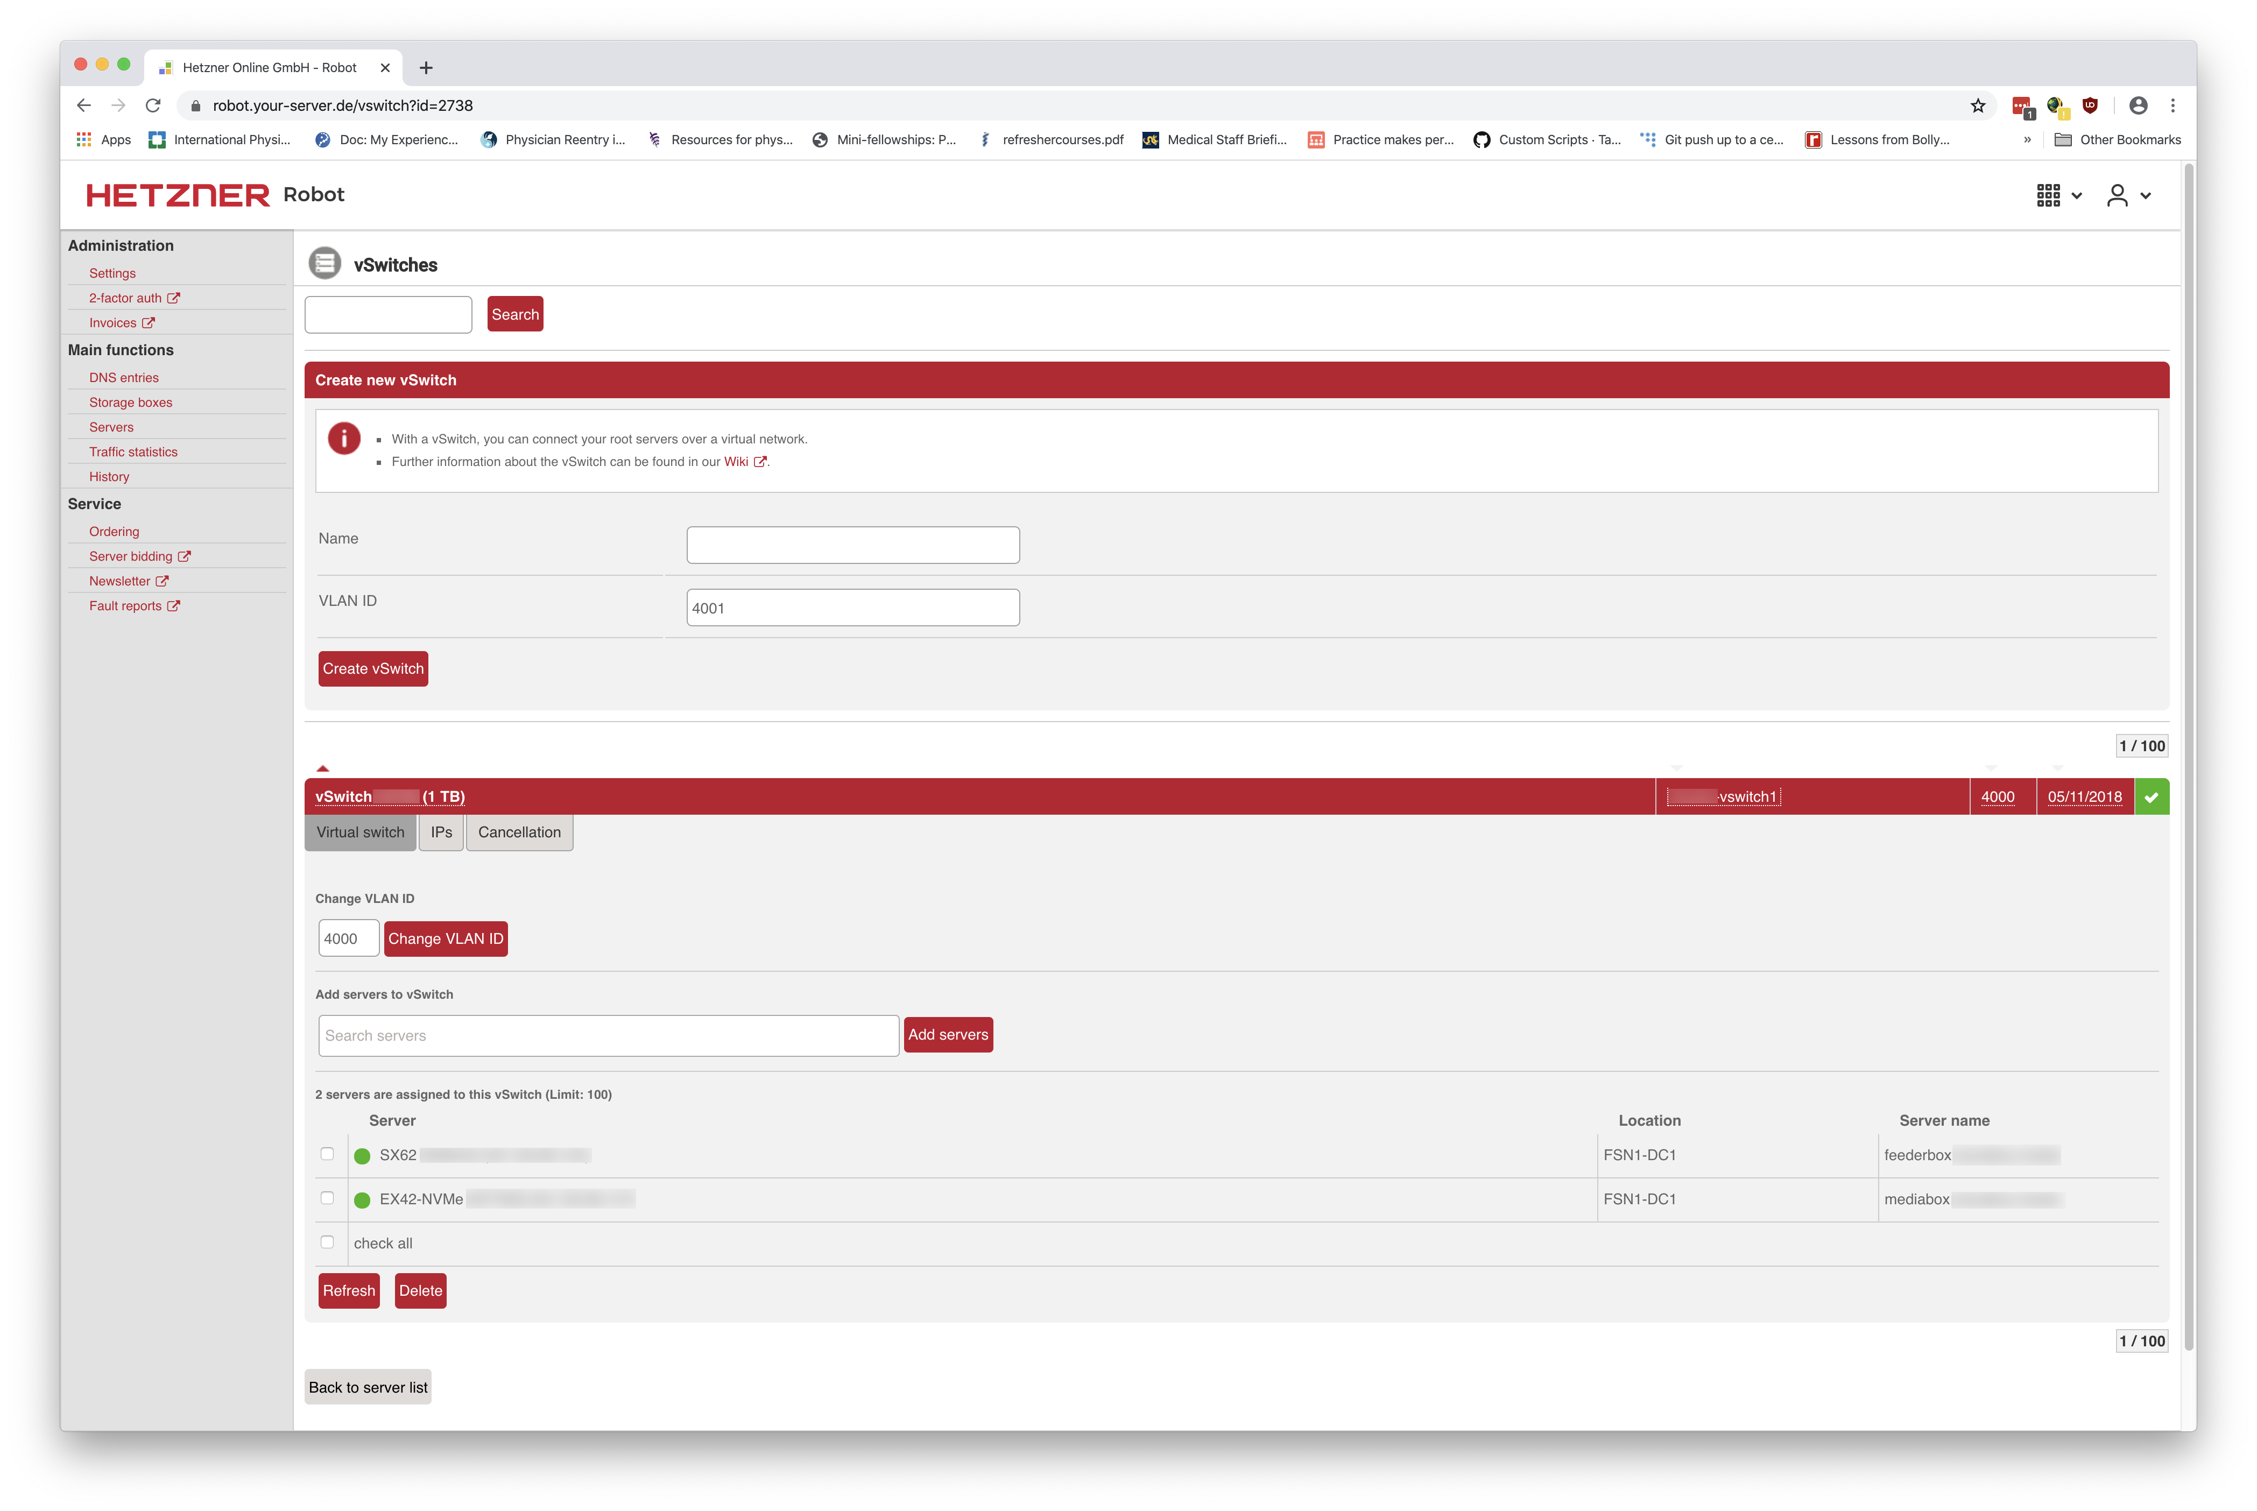Click the Search servers input field
The height and width of the screenshot is (1511, 2257).
pyautogui.click(x=608, y=1036)
